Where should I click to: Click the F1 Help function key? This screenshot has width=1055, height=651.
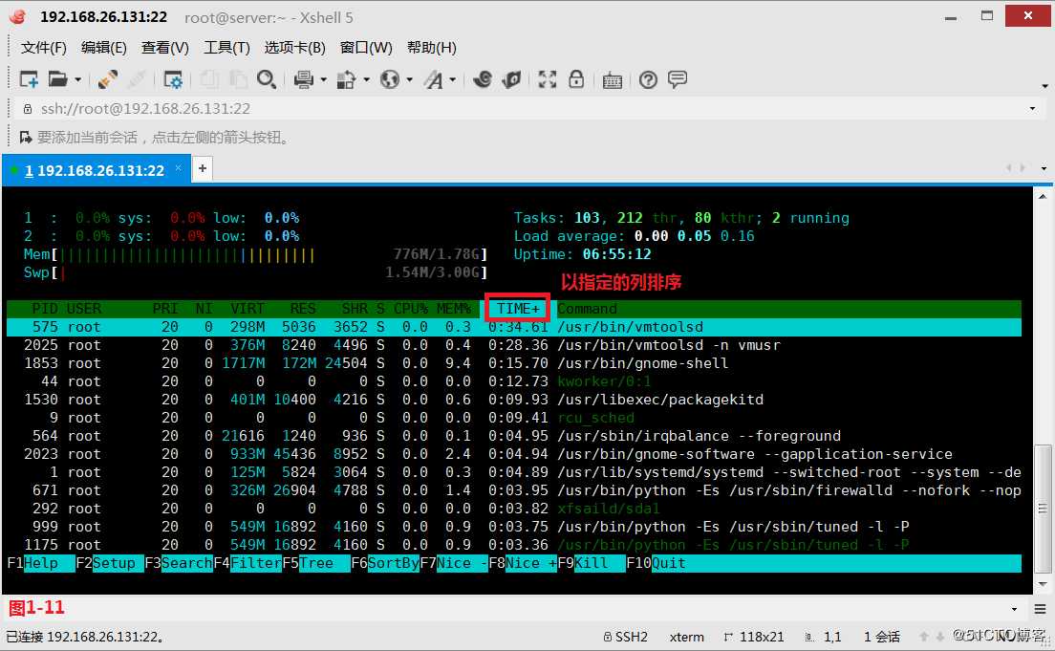coord(41,563)
